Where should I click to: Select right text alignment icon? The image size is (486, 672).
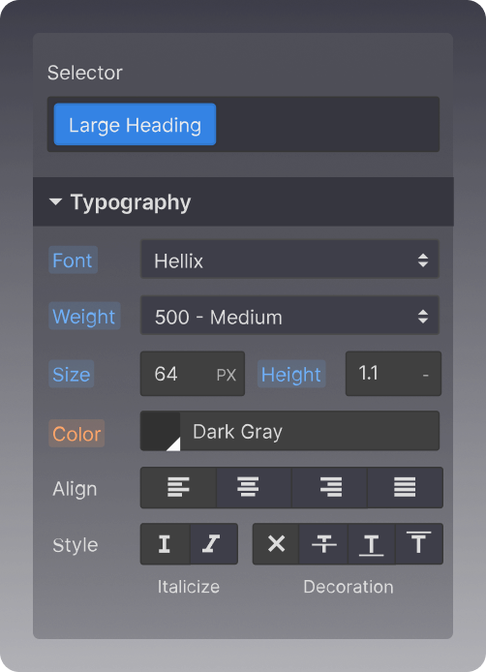[x=329, y=487]
